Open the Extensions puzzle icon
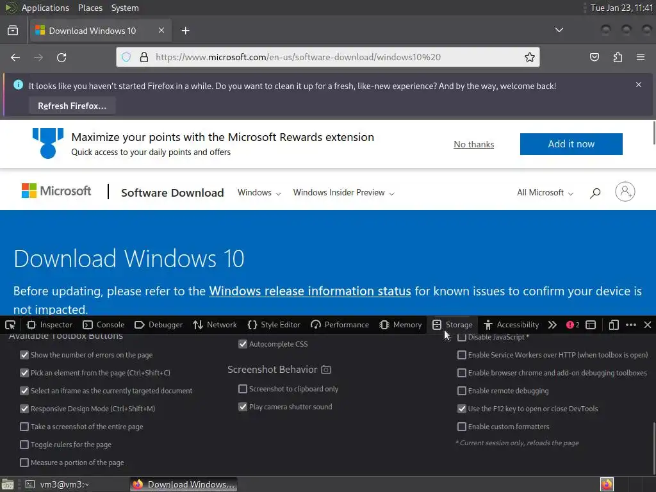Screen dimensions: 656x492 618,57
